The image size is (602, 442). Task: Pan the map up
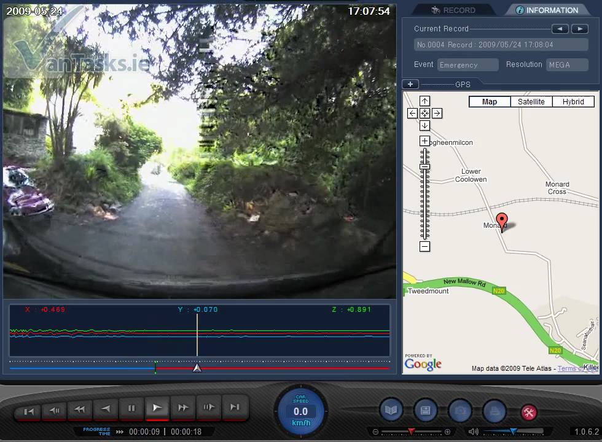coord(424,101)
